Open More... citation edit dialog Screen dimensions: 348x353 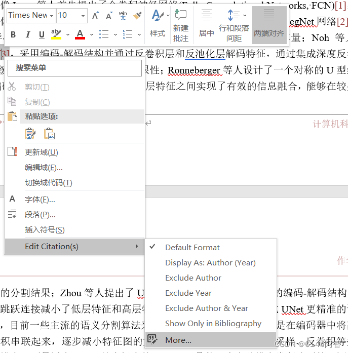(211, 340)
